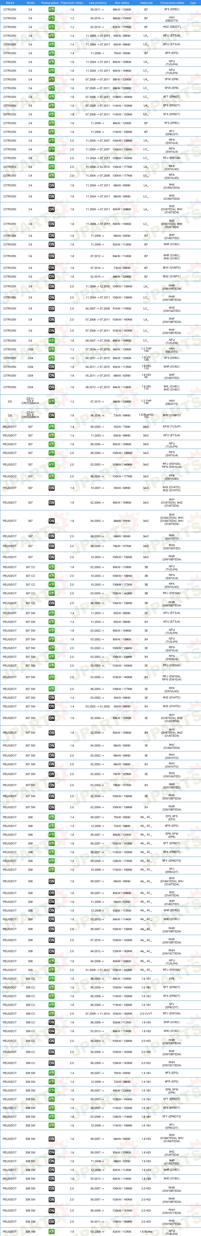Image resolution: width=201 pixels, height=1236 pixels.
Task: Click diesel ON icon in DS4 1.6 HDi 115 row
Action: coord(51,387)
